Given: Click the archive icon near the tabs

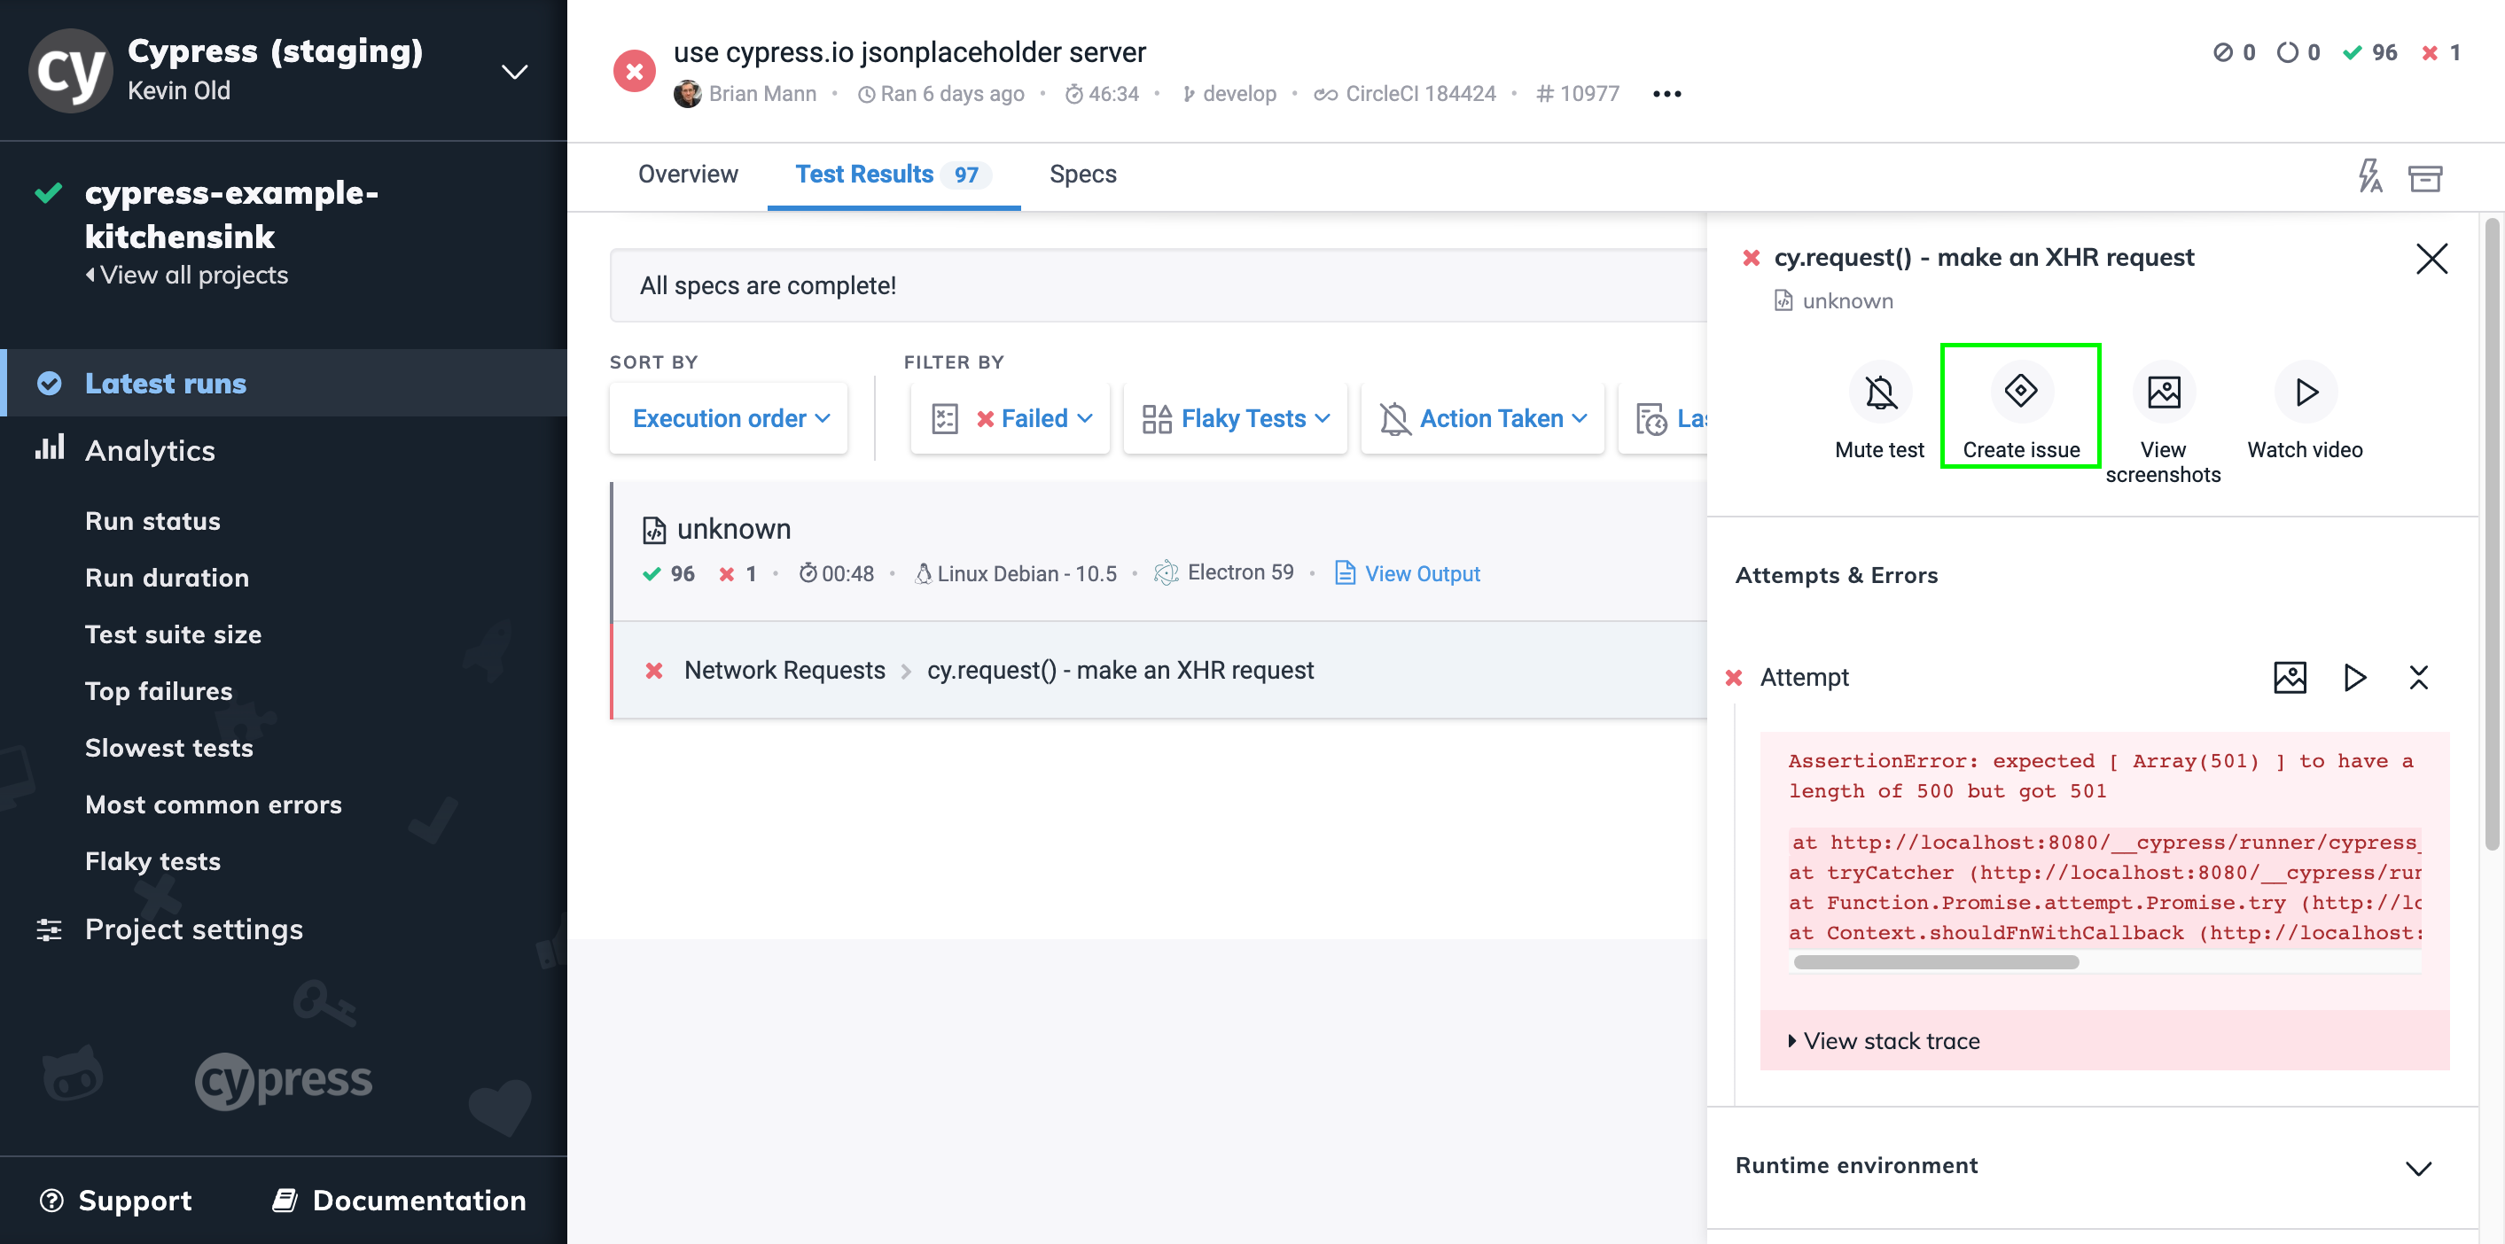Looking at the screenshot, I should click(2425, 178).
